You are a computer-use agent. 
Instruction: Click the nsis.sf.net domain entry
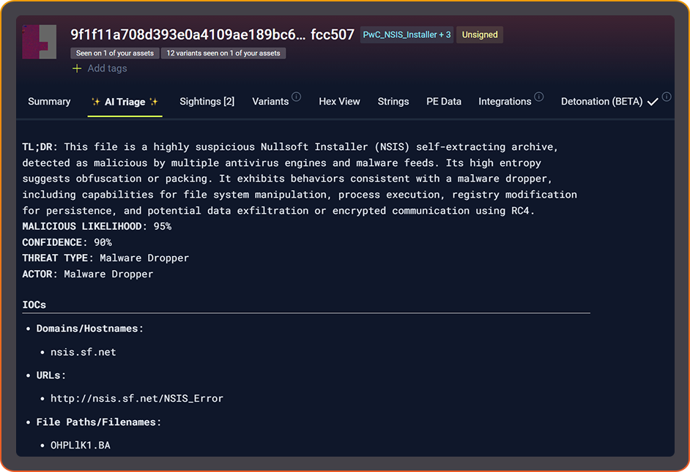click(x=83, y=351)
